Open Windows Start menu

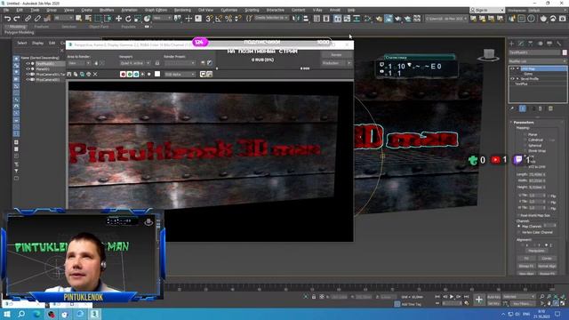pos(7,314)
